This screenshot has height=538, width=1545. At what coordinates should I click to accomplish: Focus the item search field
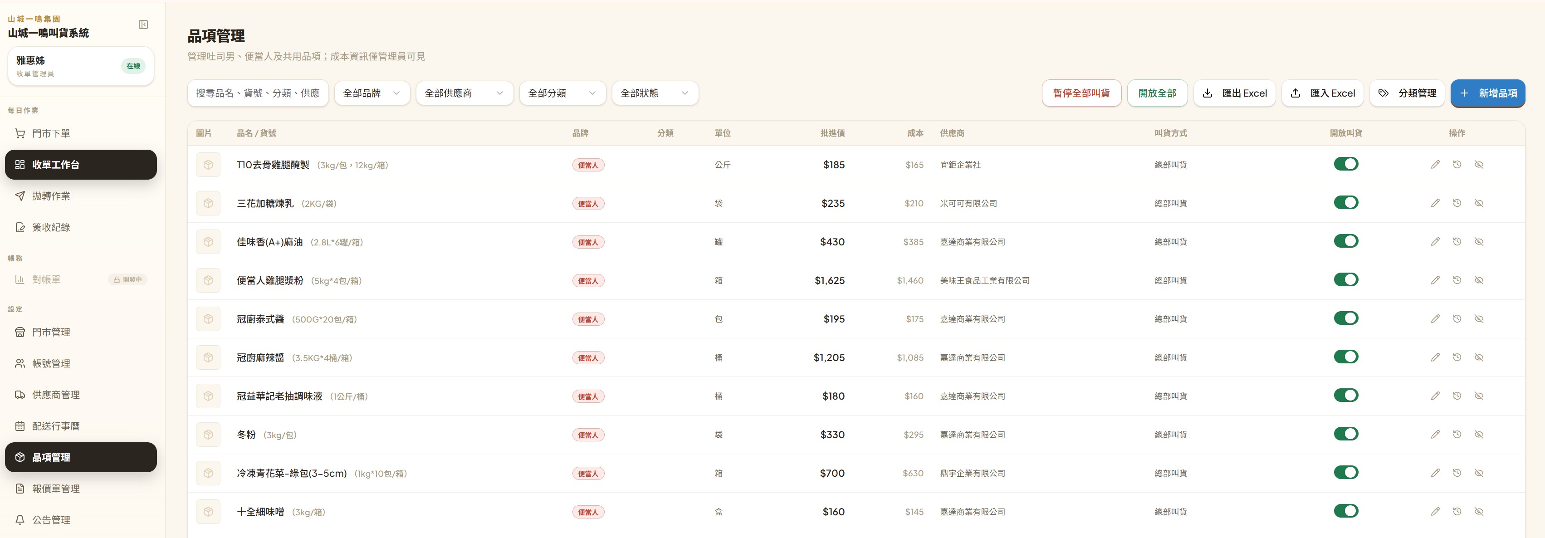[x=258, y=93]
